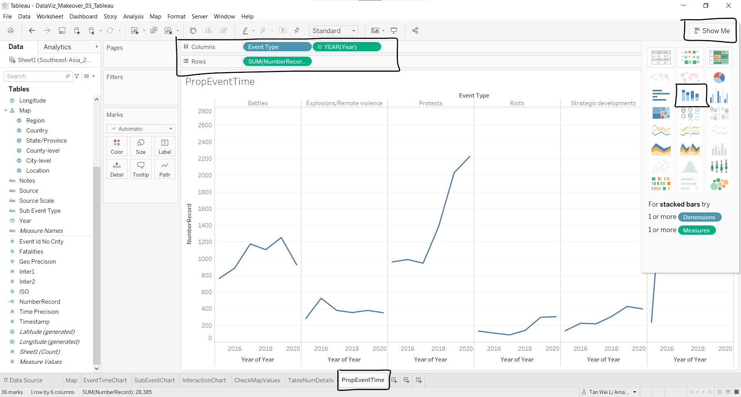Screen dimensions: 741x397
Task: Click the Swap Rows and Columns icon
Action: [193, 31]
